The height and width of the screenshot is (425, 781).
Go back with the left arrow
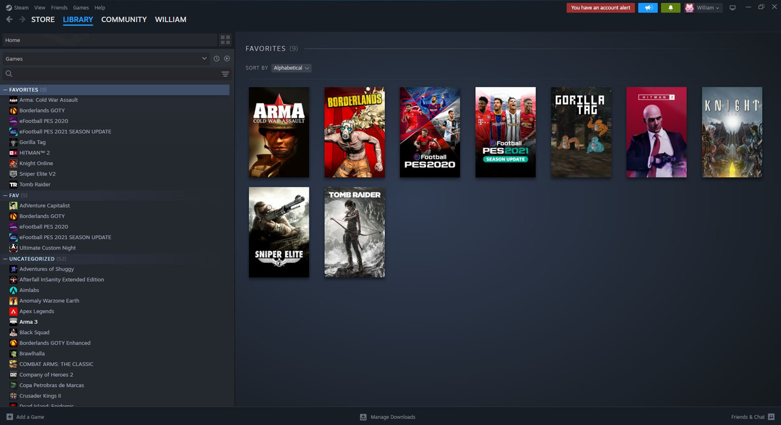(x=9, y=20)
